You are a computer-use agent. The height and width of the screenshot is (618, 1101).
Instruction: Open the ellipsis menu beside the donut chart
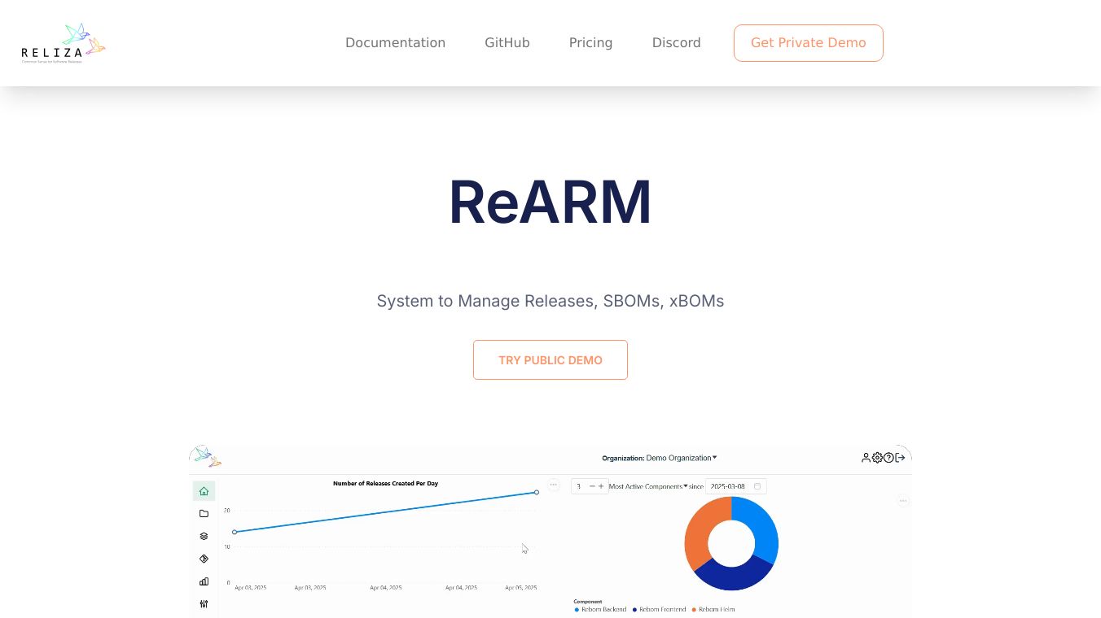tap(903, 501)
